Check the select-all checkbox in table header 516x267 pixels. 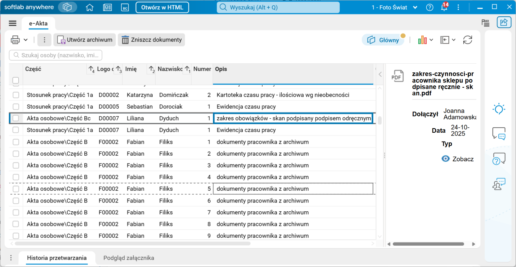click(16, 80)
